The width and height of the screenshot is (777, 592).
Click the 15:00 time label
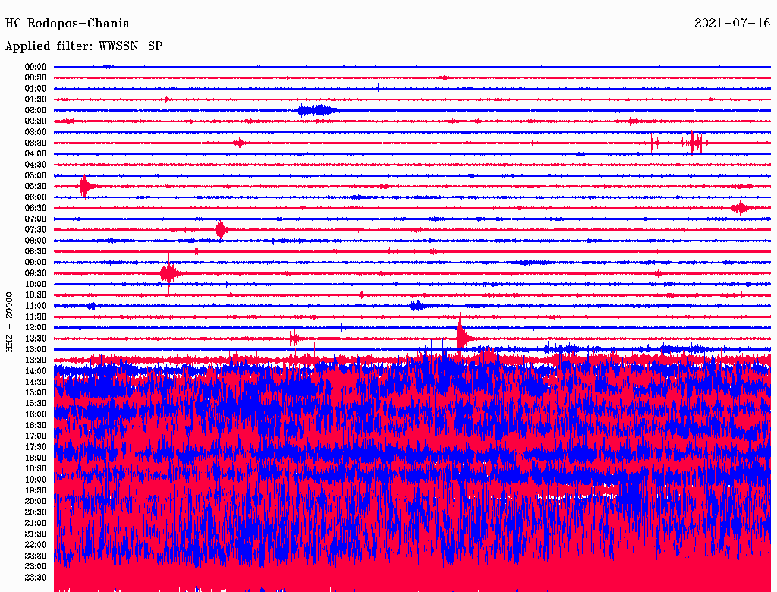coord(36,392)
